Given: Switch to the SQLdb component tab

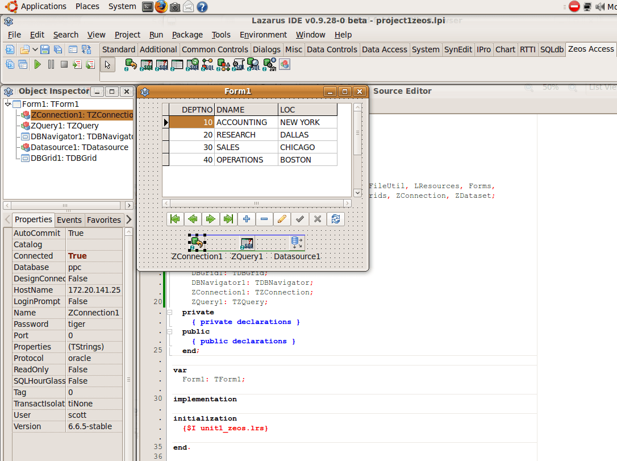Looking at the screenshot, I should 552,49.
